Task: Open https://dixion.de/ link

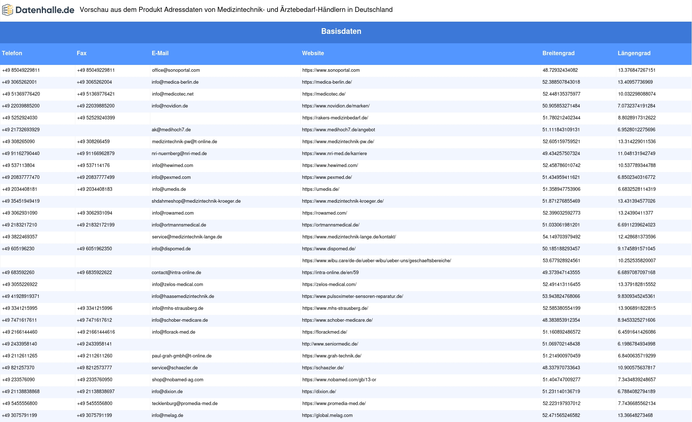Action: [319, 392]
